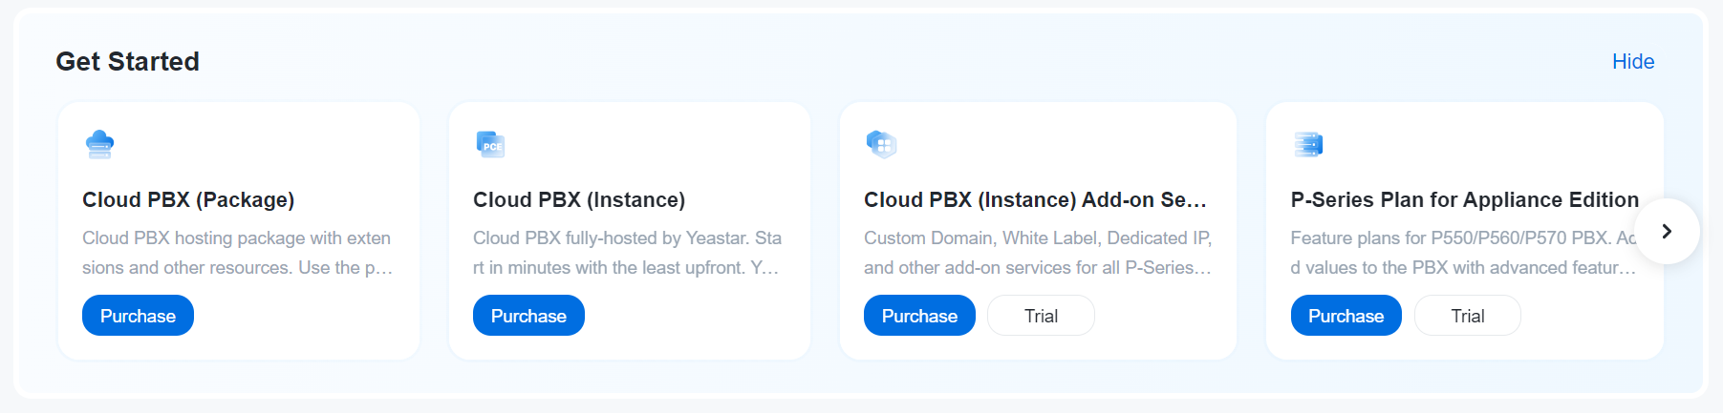The height and width of the screenshot is (413, 1723).
Task: Purchase the P-Series Plan for Appliance Edition
Action: [x=1345, y=316]
